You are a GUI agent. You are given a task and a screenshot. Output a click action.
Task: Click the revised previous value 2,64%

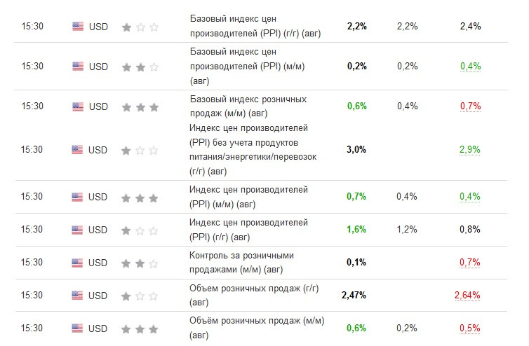point(467,295)
